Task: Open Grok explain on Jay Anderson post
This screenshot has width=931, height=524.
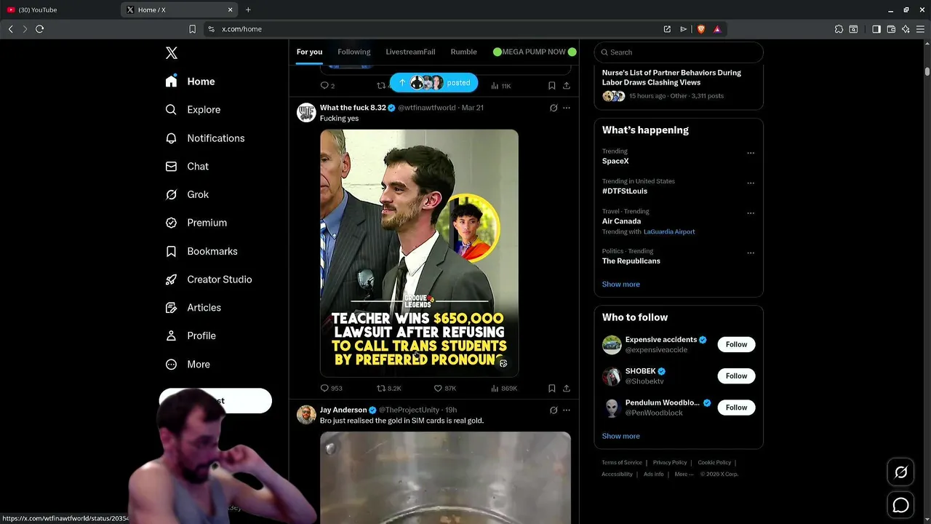Action: 554,410
